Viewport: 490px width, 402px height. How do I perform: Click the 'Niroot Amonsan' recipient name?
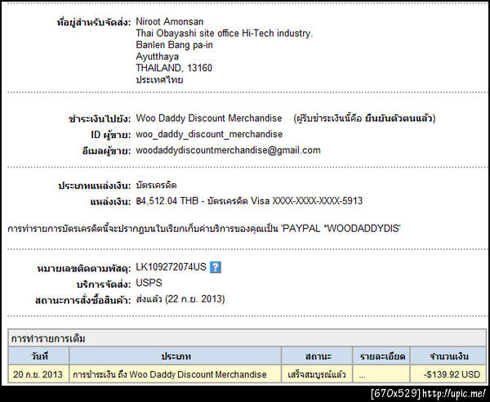[x=169, y=21]
